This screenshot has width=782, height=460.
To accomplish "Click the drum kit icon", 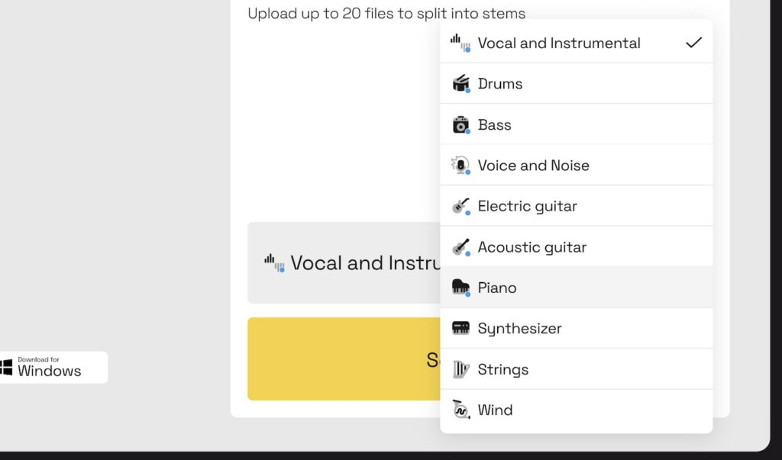I will [460, 84].
